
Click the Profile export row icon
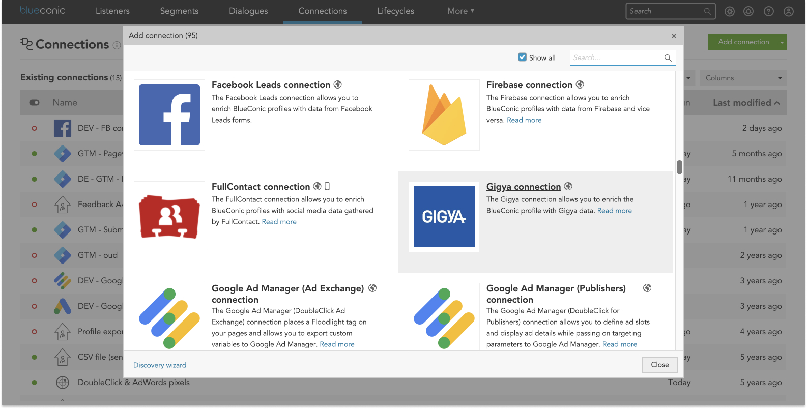point(63,332)
